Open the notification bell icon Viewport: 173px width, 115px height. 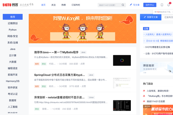(x=168, y=5)
